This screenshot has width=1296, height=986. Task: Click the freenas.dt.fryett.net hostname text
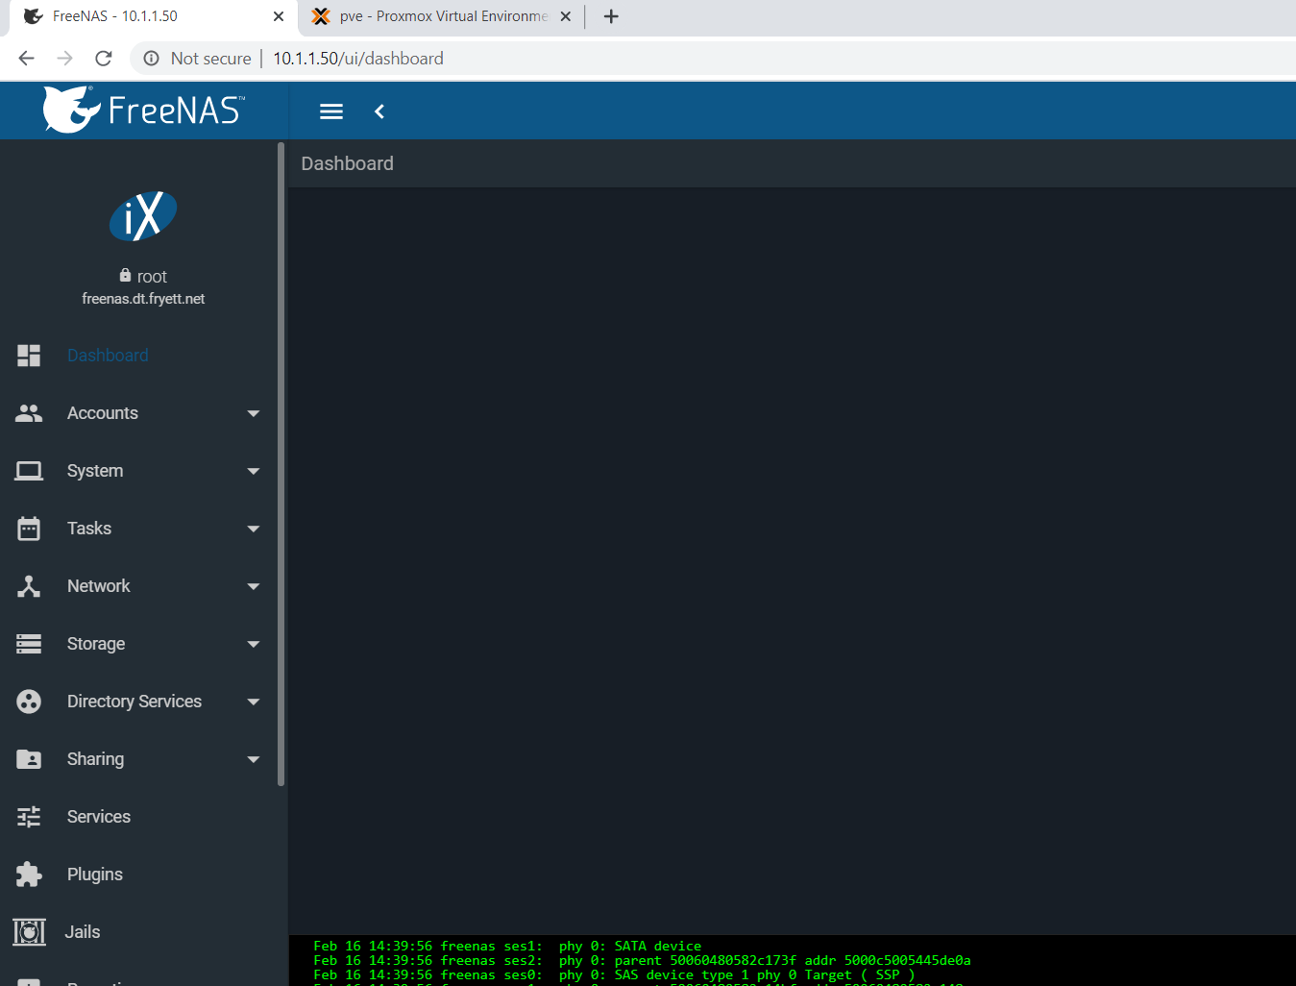coord(143,299)
